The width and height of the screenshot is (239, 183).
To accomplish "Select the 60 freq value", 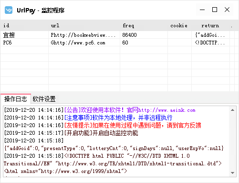I will coord(125,43).
